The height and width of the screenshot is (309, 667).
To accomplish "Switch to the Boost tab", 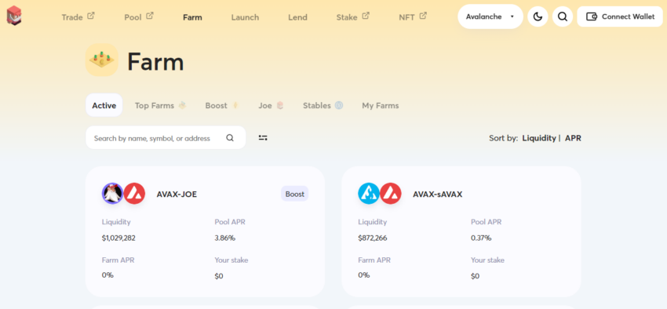I will pyautogui.click(x=221, y=105).
